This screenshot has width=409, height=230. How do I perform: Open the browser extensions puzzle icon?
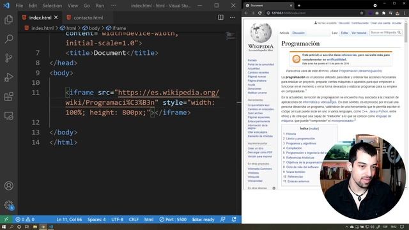tap(383, 13)
